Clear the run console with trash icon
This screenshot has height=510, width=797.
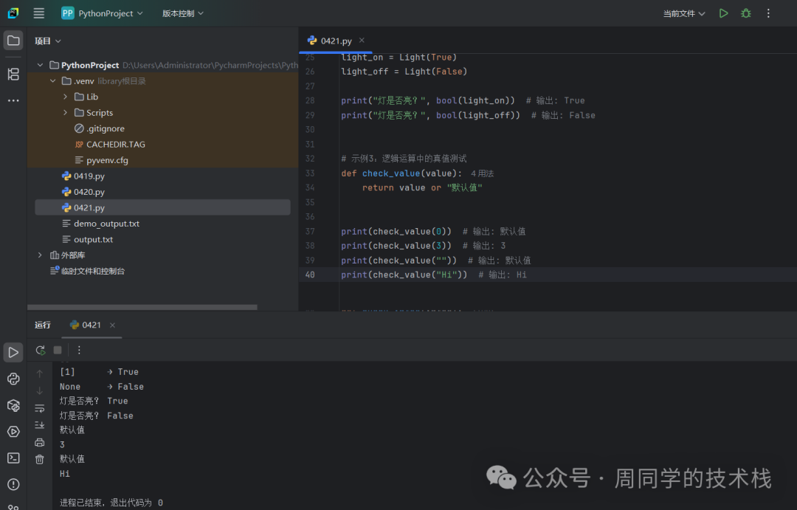40,459
